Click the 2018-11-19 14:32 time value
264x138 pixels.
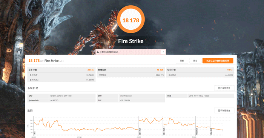tap(199, 96)
